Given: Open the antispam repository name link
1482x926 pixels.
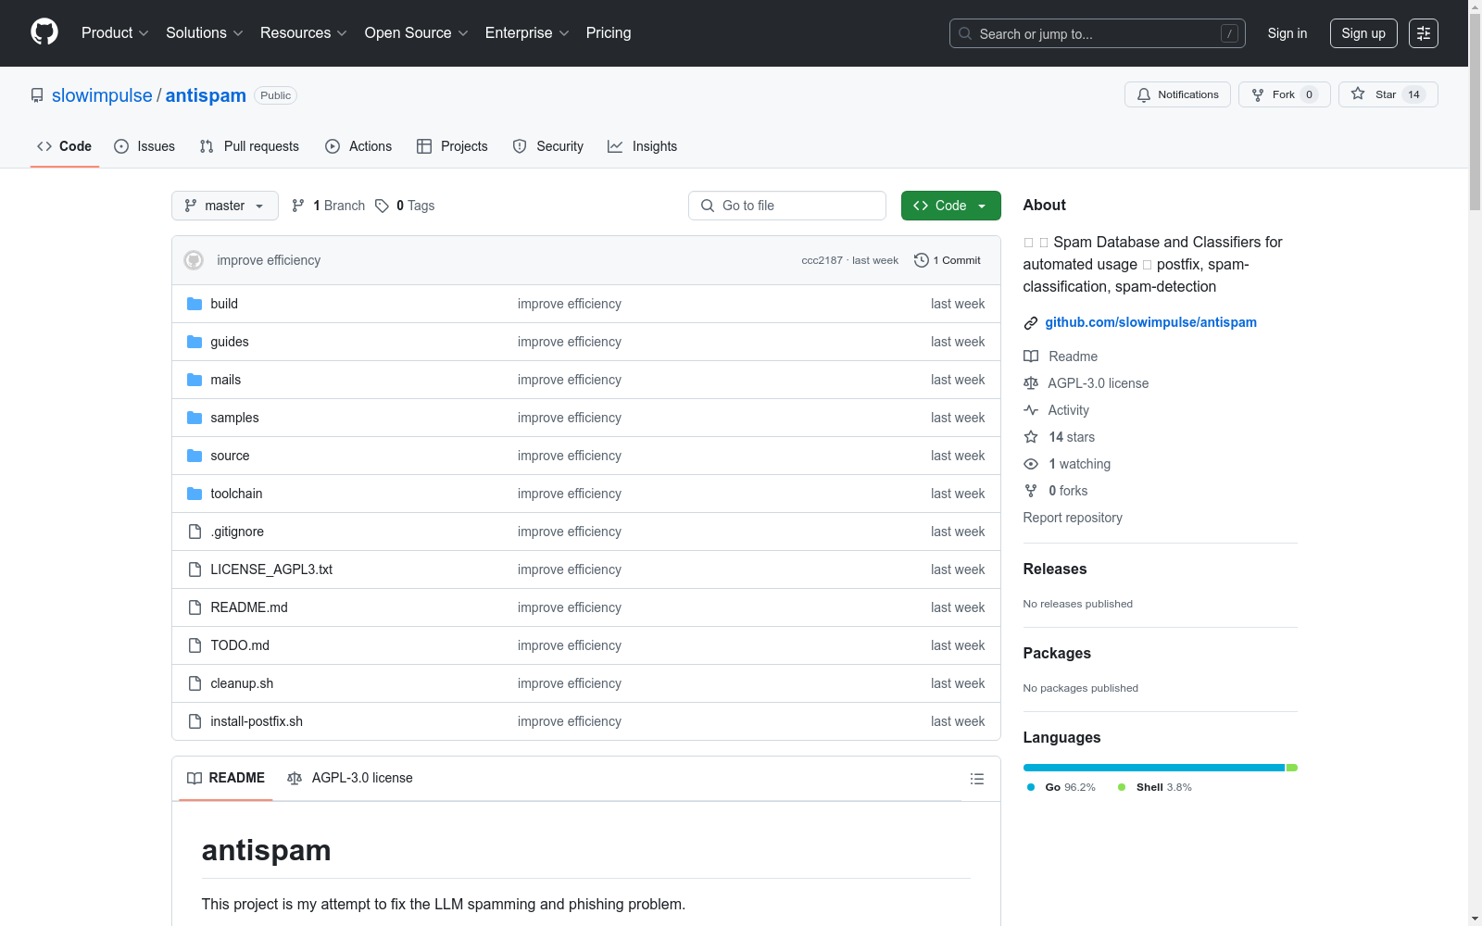Looking at the screenshot, I should 206,95.
